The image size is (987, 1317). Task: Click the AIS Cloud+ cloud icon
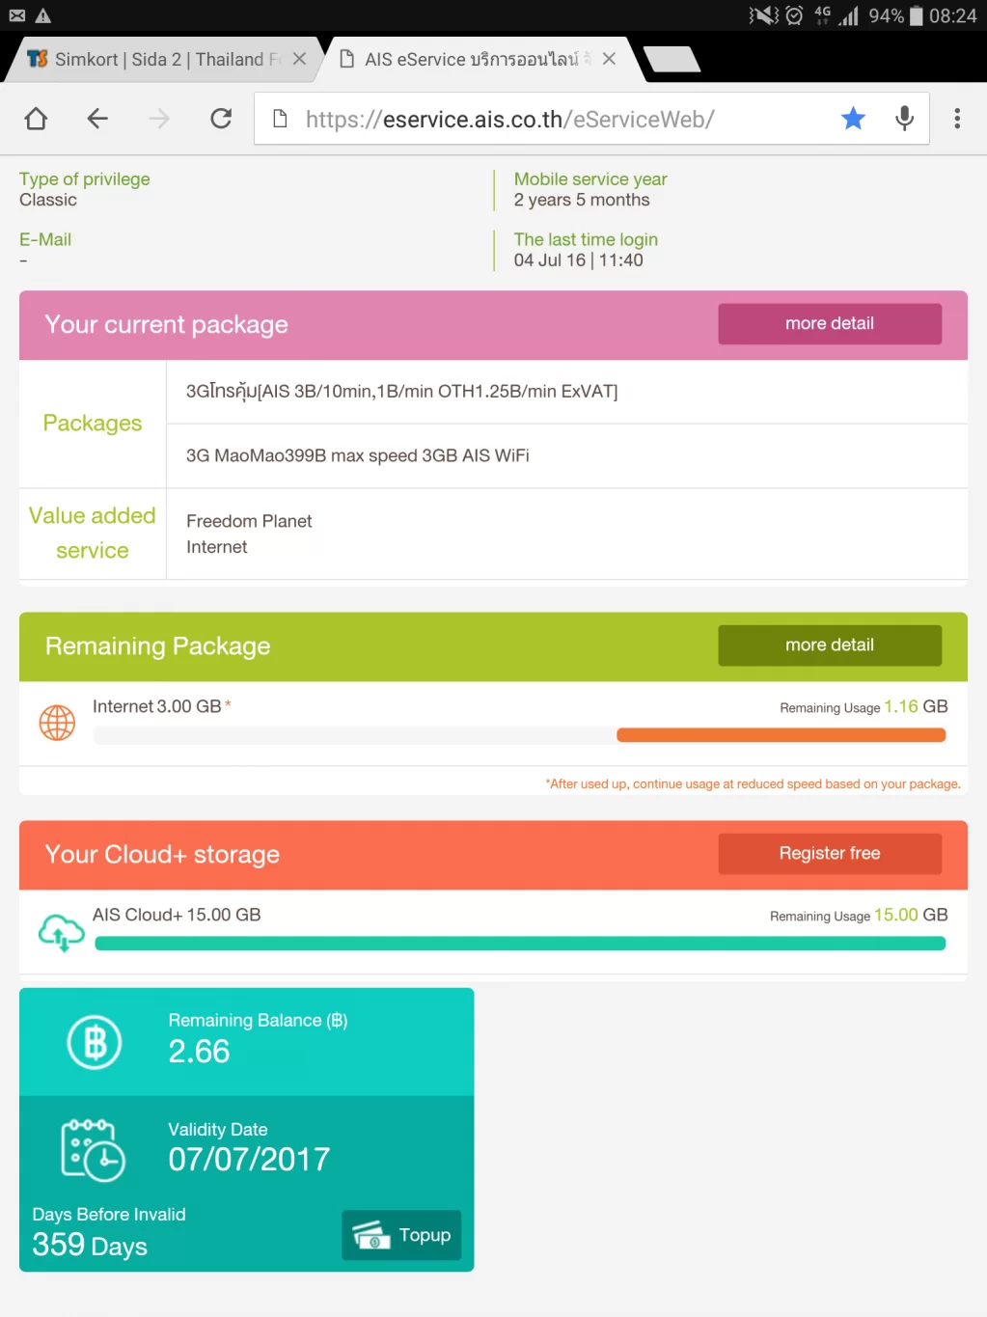tap(61, 932)
